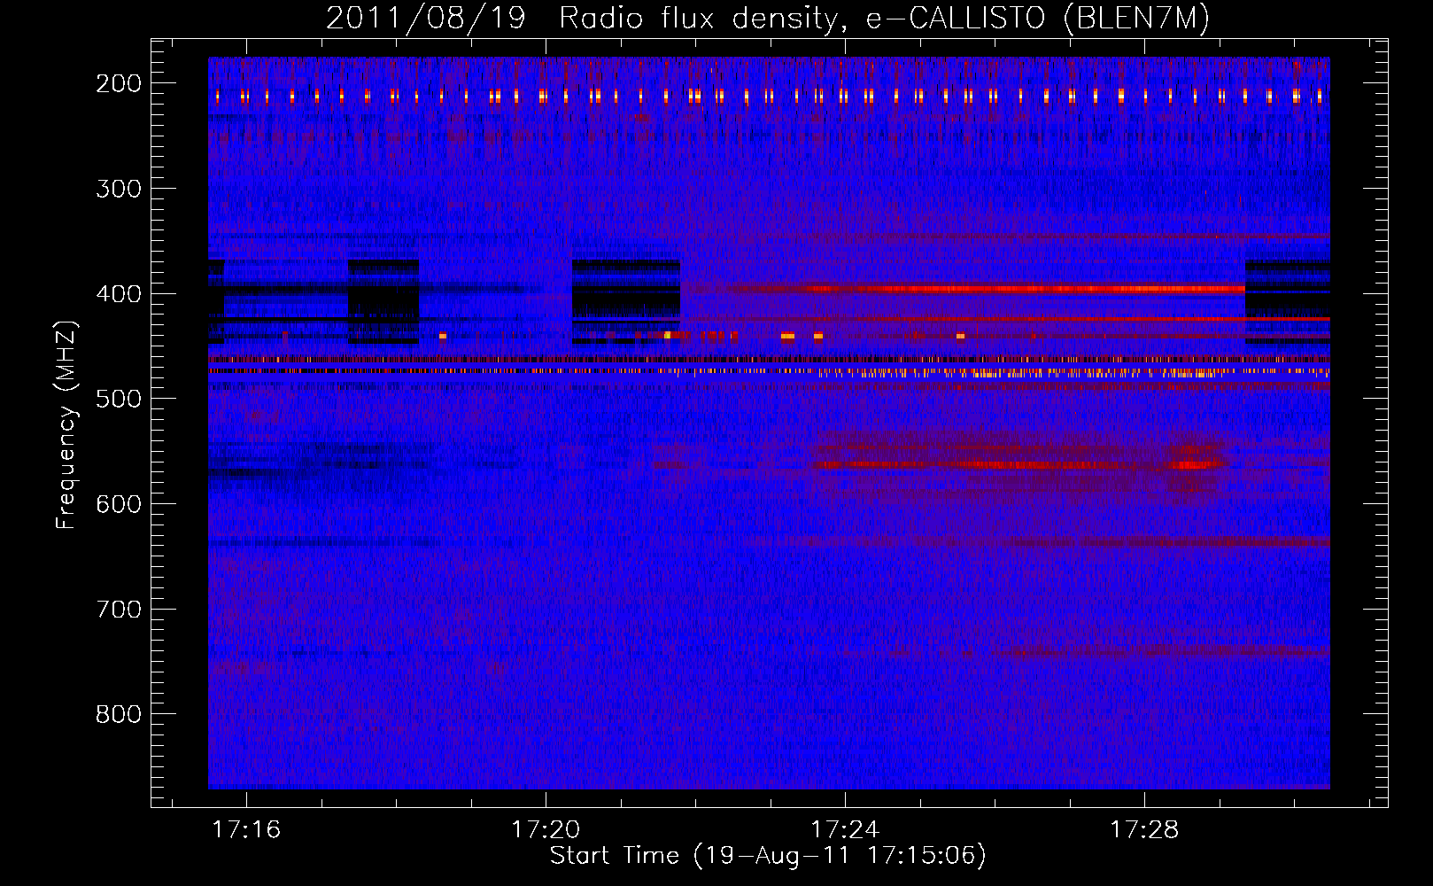Click the 17:20 time tick label
This screenshot has width=1433, height=886.
[546, 829]
